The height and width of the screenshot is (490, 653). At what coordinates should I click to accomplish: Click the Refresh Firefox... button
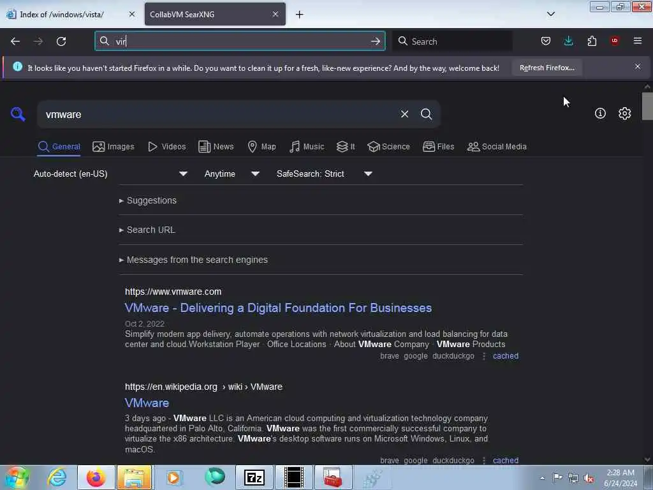pos(547,68)
